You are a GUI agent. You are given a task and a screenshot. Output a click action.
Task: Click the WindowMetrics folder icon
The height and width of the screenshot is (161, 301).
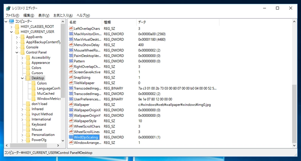click(33, 99)
